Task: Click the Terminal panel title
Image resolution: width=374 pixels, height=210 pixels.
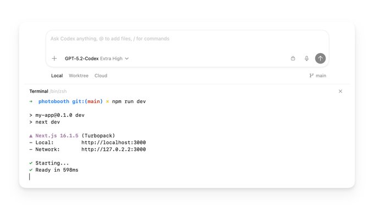Action: [x=38, y=92]
